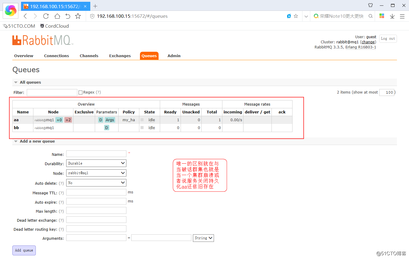The width and height of the screenshot is (409, 259).
Task: Click the cluster change link
Action: coord(368,42)
